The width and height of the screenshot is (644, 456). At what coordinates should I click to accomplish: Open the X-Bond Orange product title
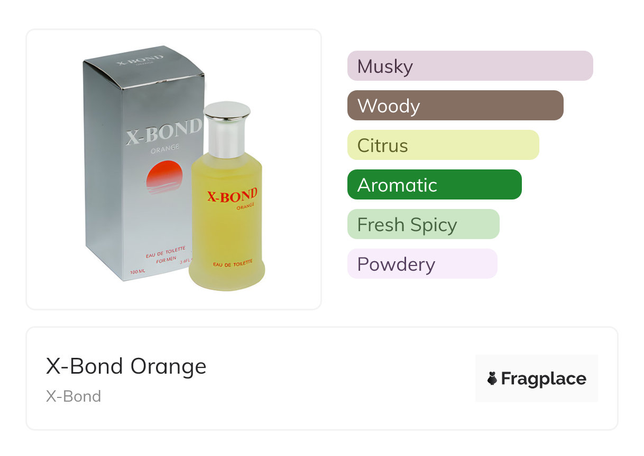(x=126, y=366)
